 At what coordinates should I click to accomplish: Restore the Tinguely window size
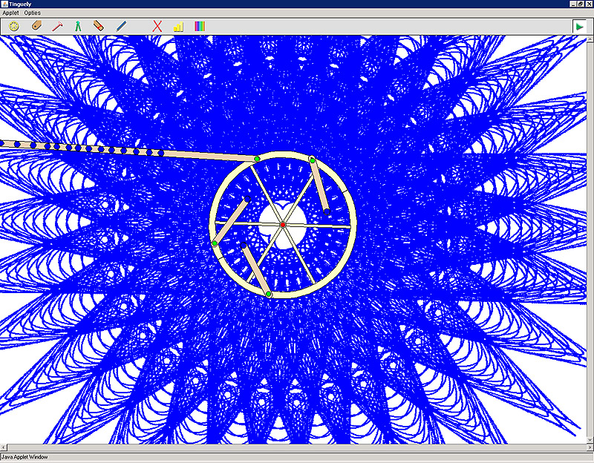click(580, 4)
